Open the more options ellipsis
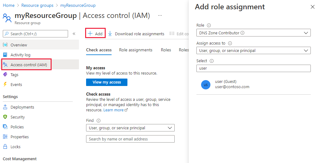The image size is (317, 163). click(160, 15)
